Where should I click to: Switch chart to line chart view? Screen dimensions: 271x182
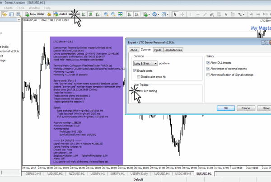point(98,14)
